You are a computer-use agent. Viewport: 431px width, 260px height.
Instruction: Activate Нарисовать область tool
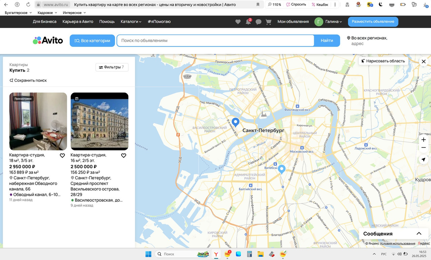383,61
